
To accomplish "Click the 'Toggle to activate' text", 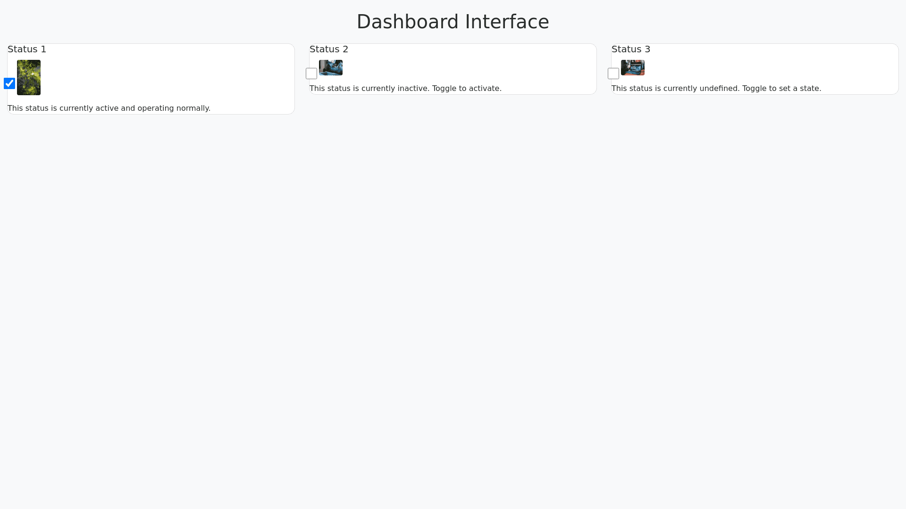I will pyautogui.click(x=466, y=89).
